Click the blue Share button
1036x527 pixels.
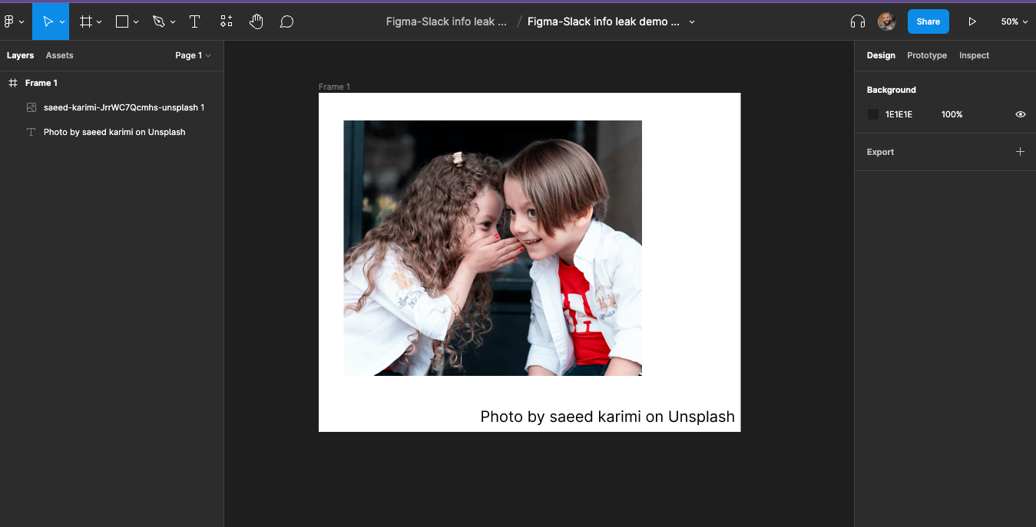pyautogui.click(x=928, y=21)
